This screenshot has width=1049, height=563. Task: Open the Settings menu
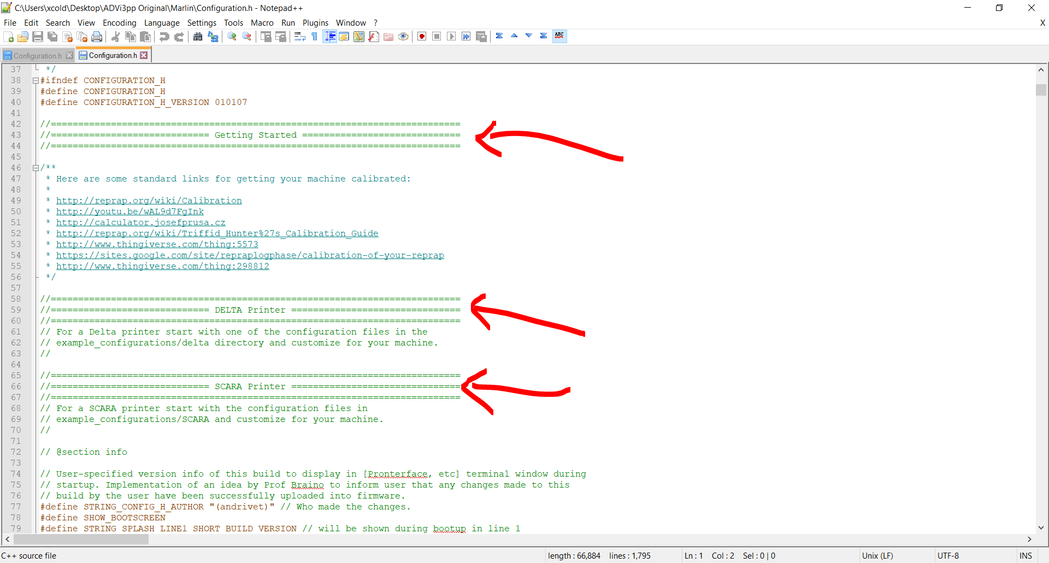point(202,22)
